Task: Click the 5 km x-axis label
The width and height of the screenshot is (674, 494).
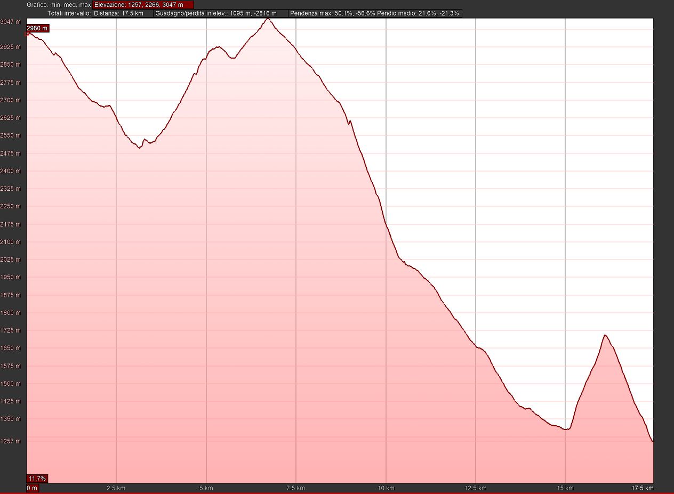Action: 206,488
